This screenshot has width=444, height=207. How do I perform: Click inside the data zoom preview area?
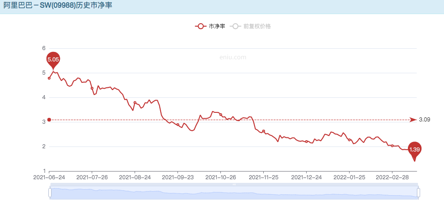(234, 193)
